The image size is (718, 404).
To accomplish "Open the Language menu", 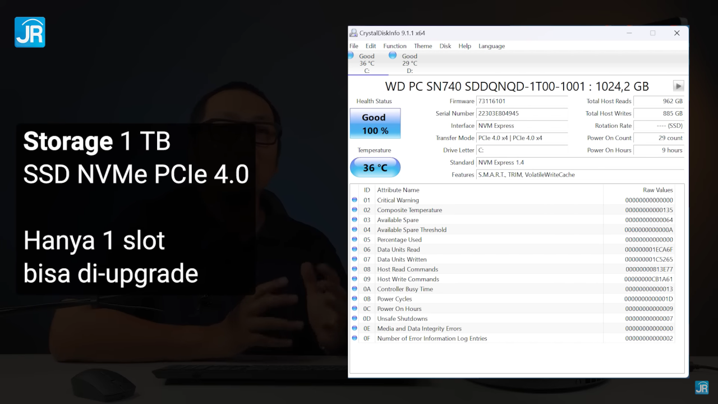I will pos(491,46).
